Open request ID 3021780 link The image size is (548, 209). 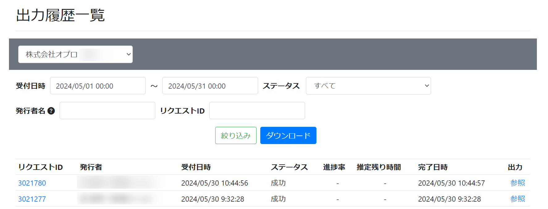[32, 183]
